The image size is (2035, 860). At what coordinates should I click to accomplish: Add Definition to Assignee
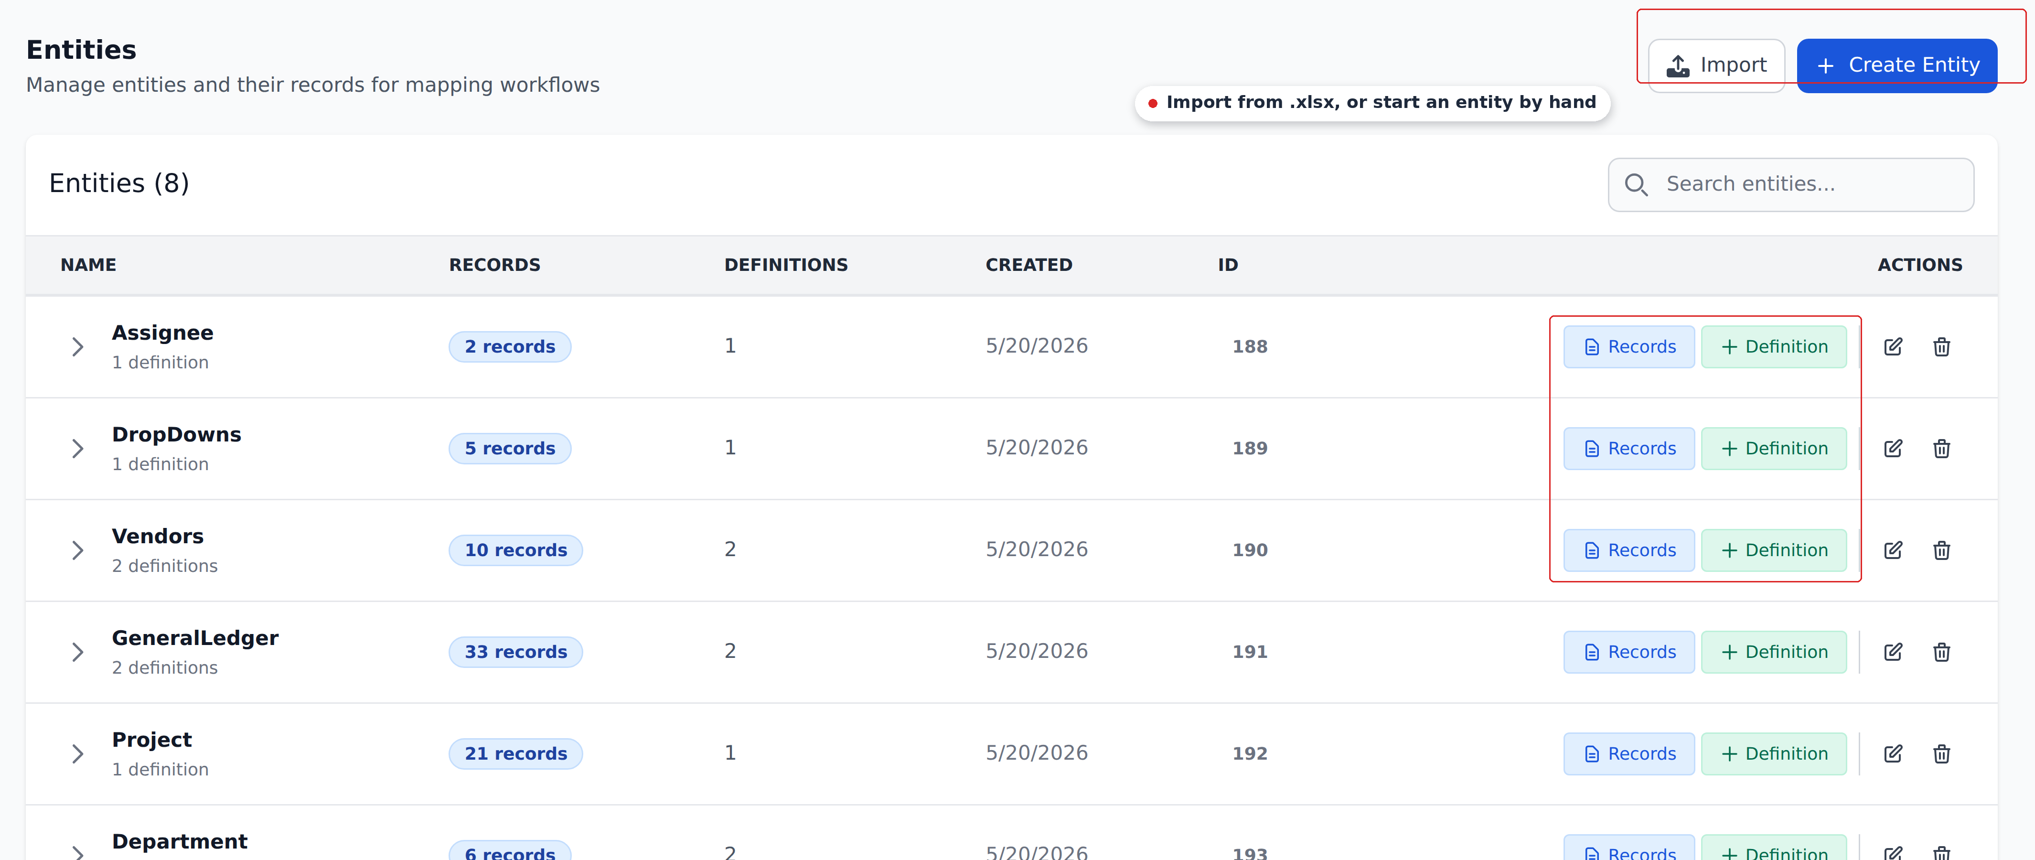[1774, 346]
